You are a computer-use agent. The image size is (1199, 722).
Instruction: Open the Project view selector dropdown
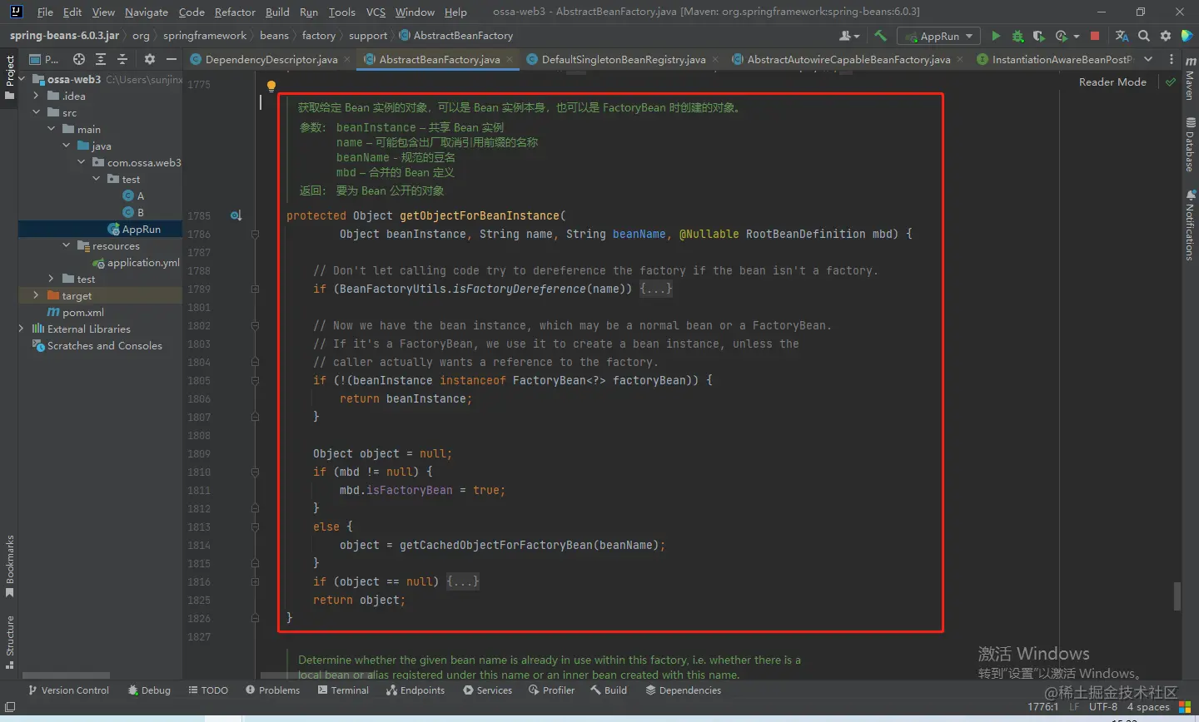tap(43, 59)
